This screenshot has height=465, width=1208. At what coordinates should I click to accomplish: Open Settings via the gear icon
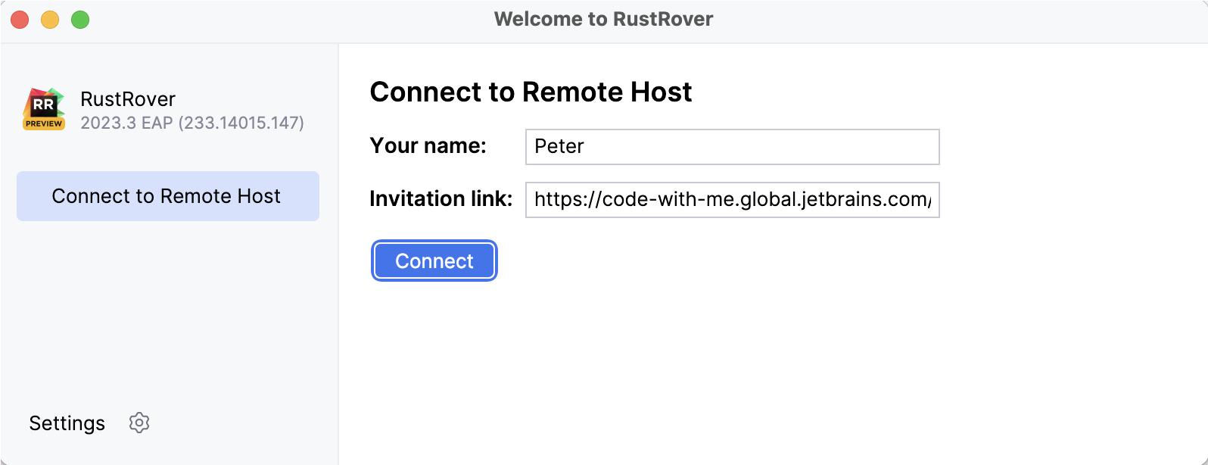pyautogui.click(x=139, y=423)
